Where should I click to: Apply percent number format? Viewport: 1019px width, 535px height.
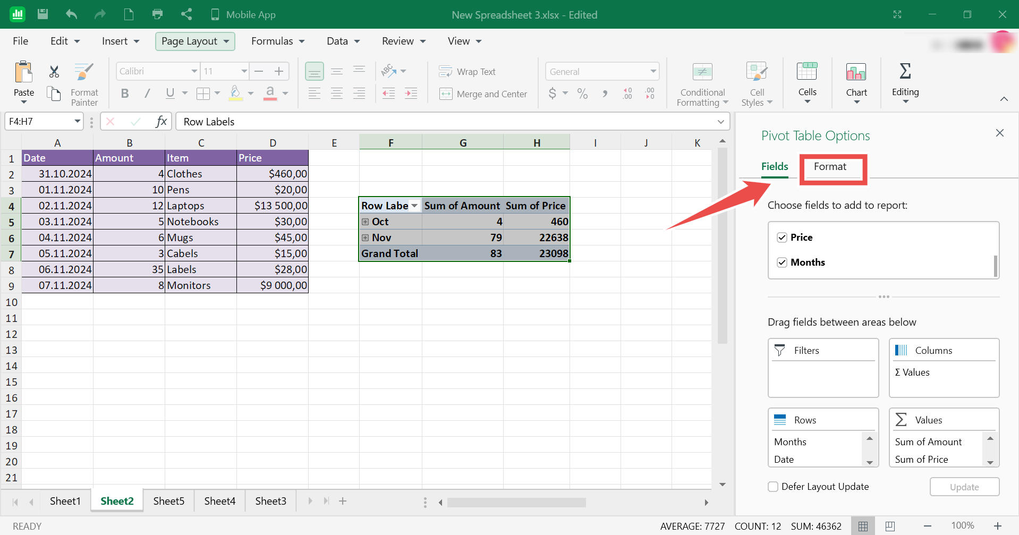click(583, 94)
